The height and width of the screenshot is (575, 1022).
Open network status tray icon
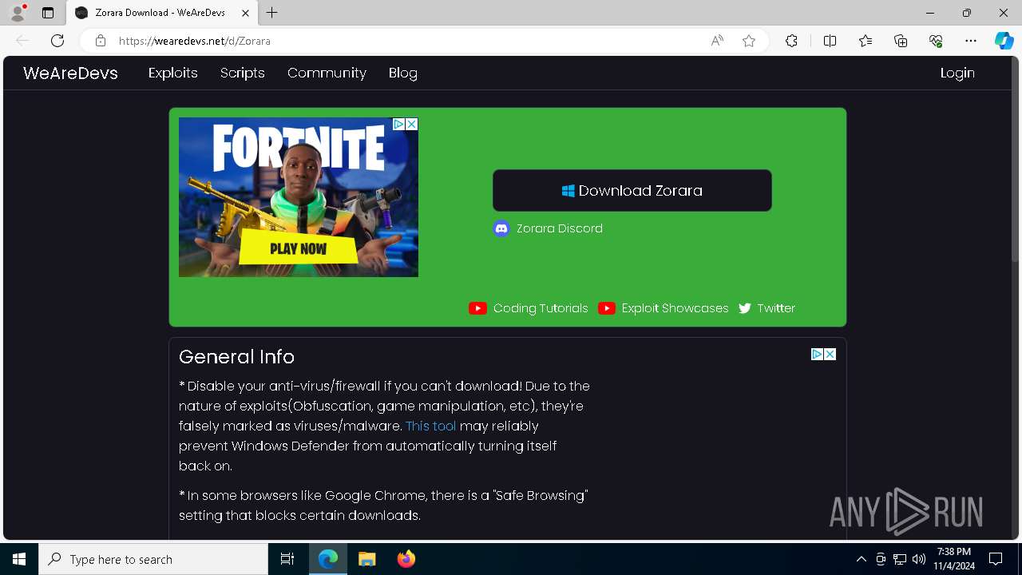900,559
